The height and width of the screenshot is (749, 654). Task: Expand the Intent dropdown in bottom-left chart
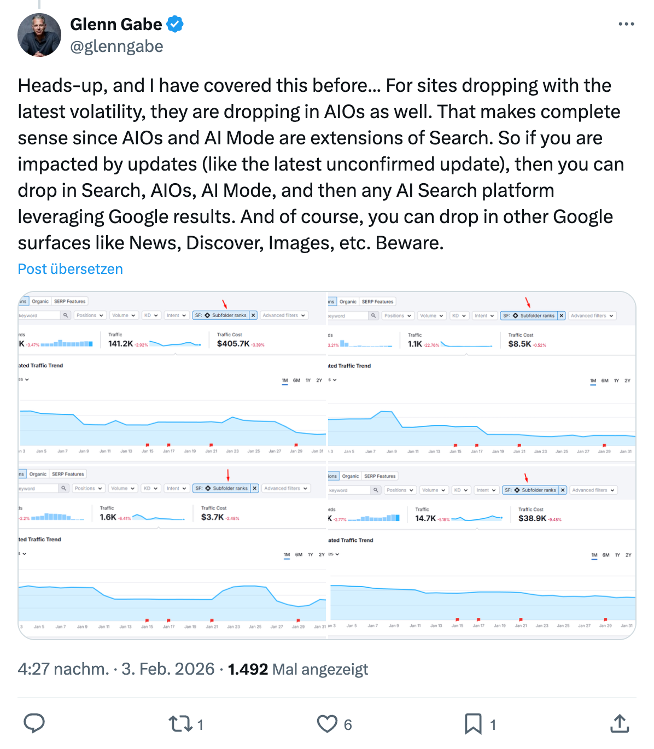coord(176,488)
